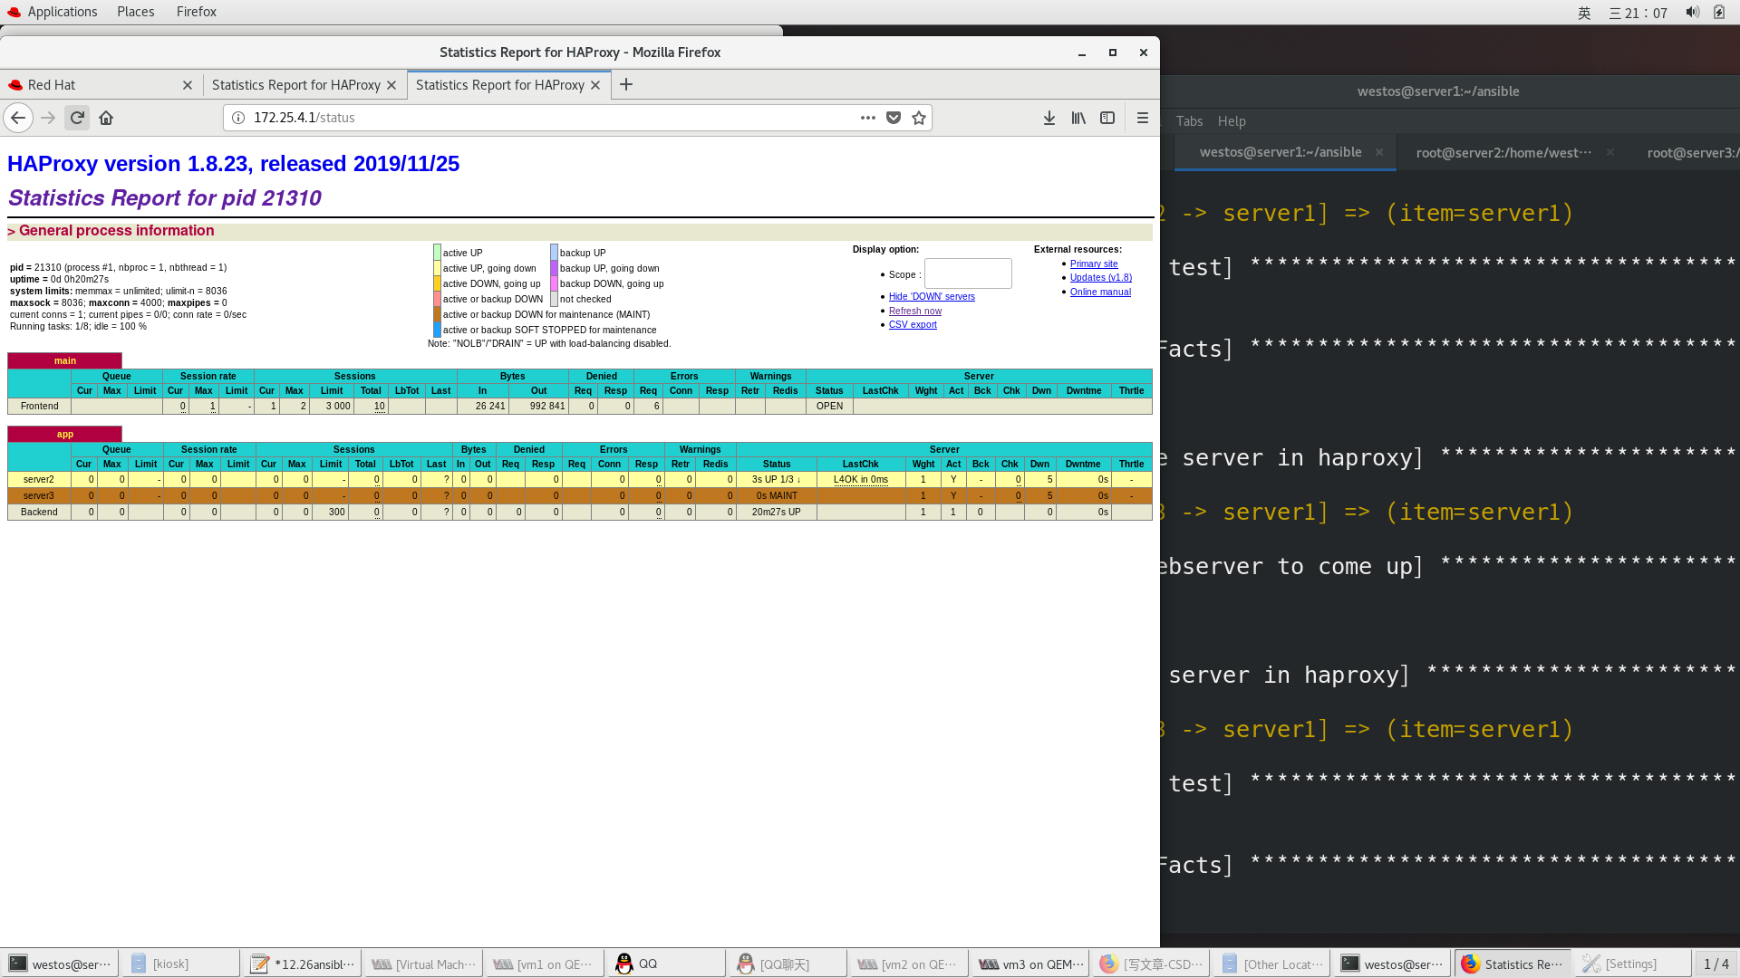Screen dimensions: 1740x978
Task: Go back using Firefox back arrow
Action: [18, 118]
